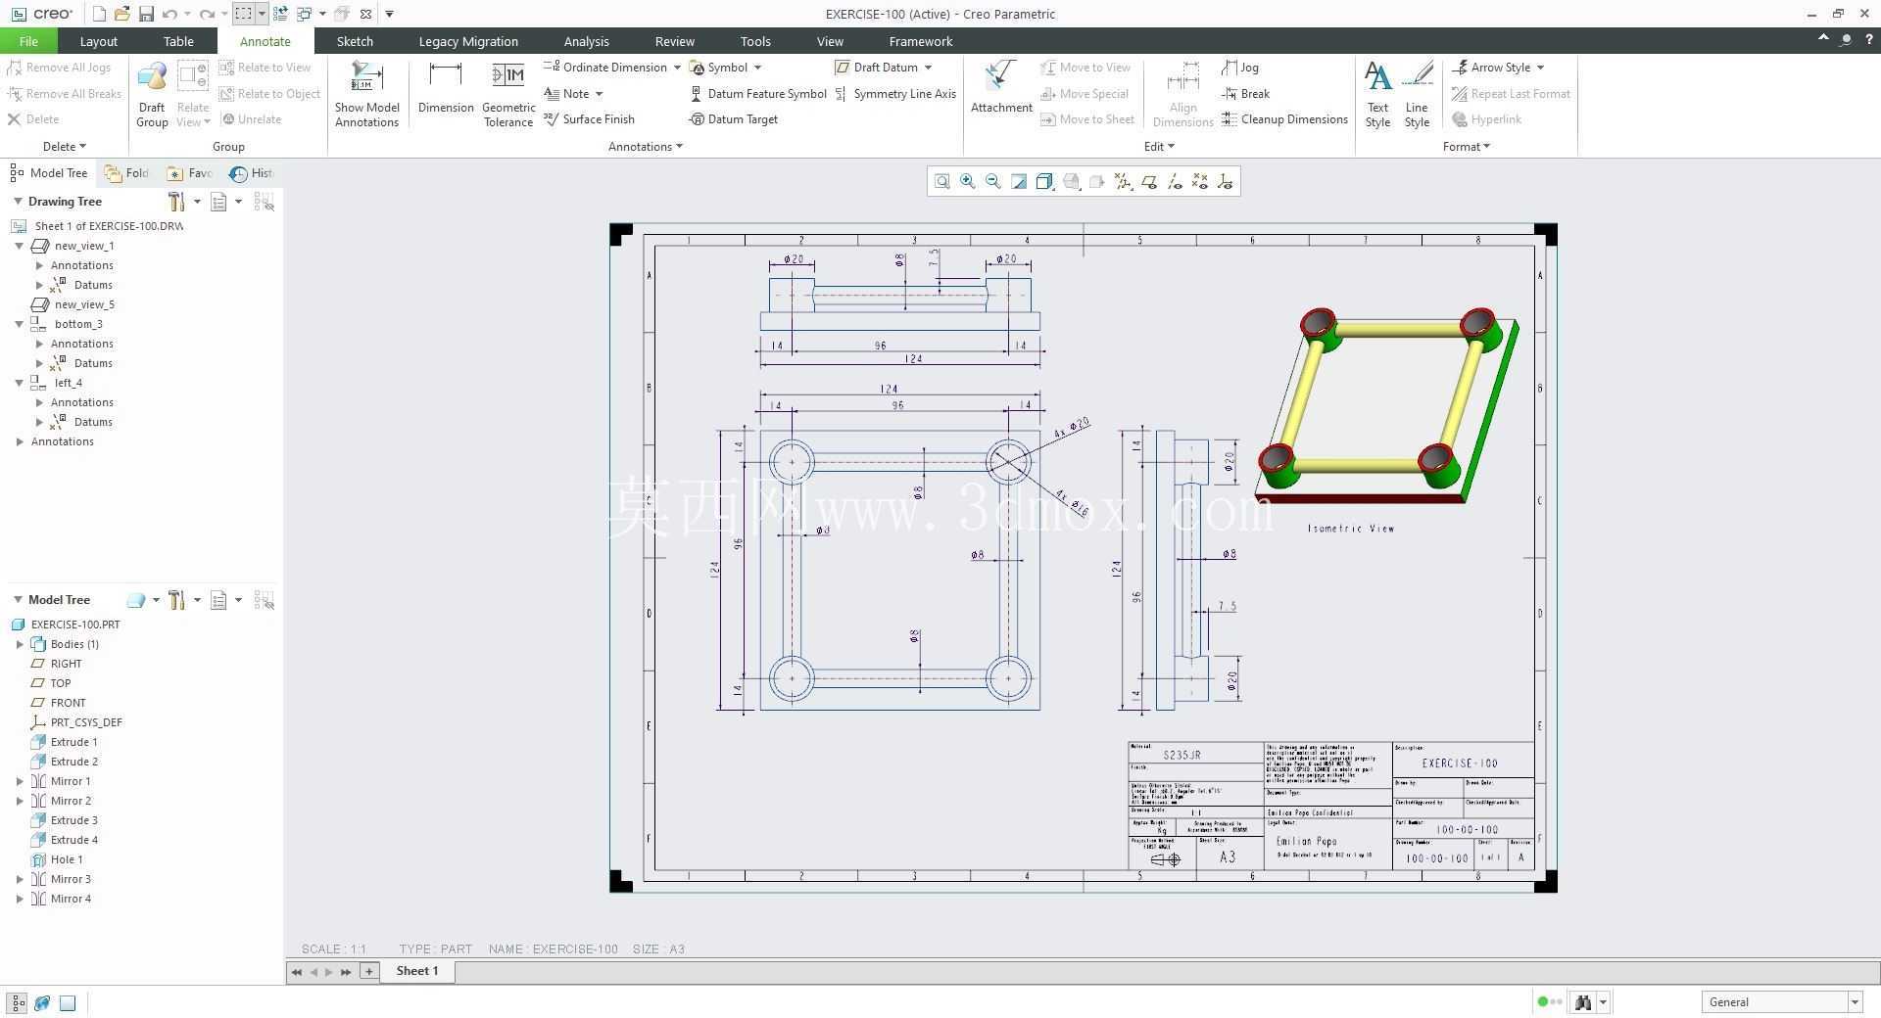Save the drawing with the floppy icon

click(x=146, y=14)
